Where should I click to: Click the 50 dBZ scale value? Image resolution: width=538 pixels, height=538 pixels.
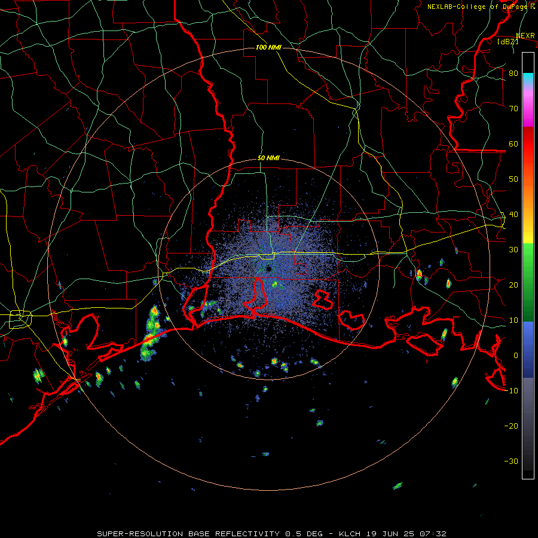[513, 179]
